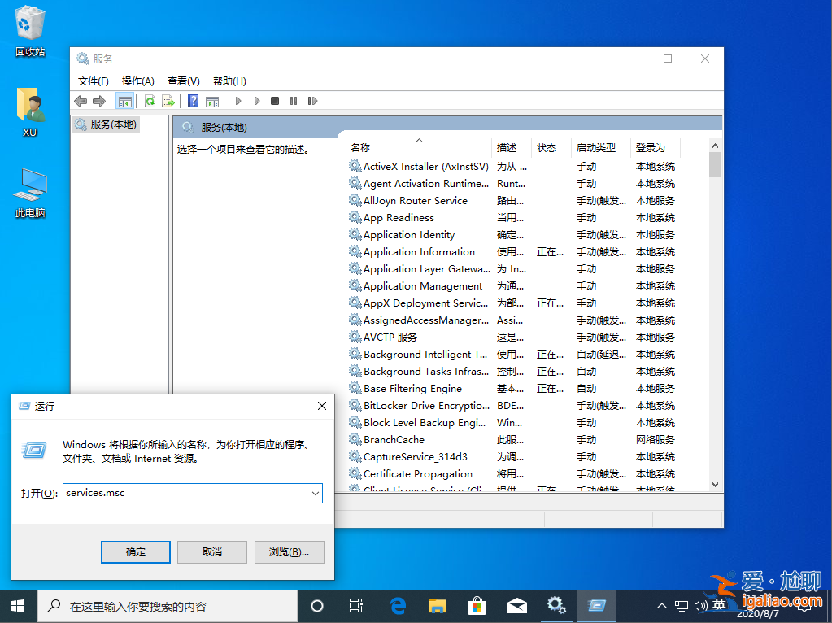Toggle hidden icons chevron in system tray
Screen dimensions: 832x623
click(661, 606)
